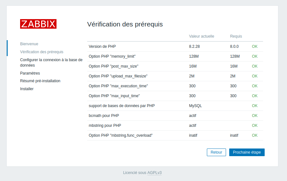
Task: Open the AGPLv3 license link
Action: [x=155, y=173]
